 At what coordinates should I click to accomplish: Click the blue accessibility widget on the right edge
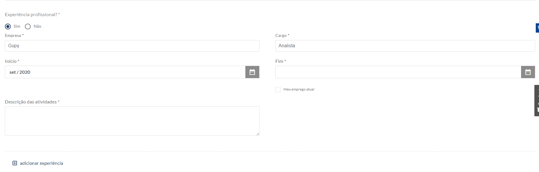click(x=537, y=28)
